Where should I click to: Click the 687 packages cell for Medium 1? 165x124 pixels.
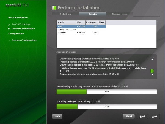point(96,33)
